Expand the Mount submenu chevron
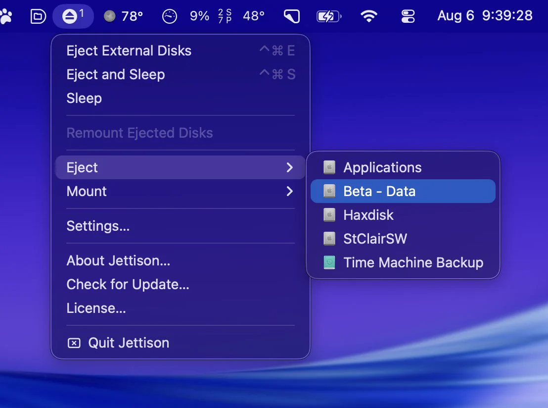 tap(289, 192)
